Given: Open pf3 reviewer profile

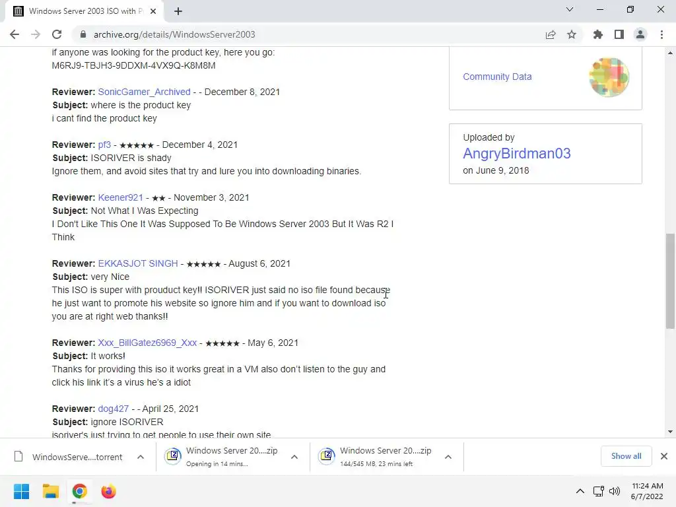Looking at the screenshot, I should [104, 145].
